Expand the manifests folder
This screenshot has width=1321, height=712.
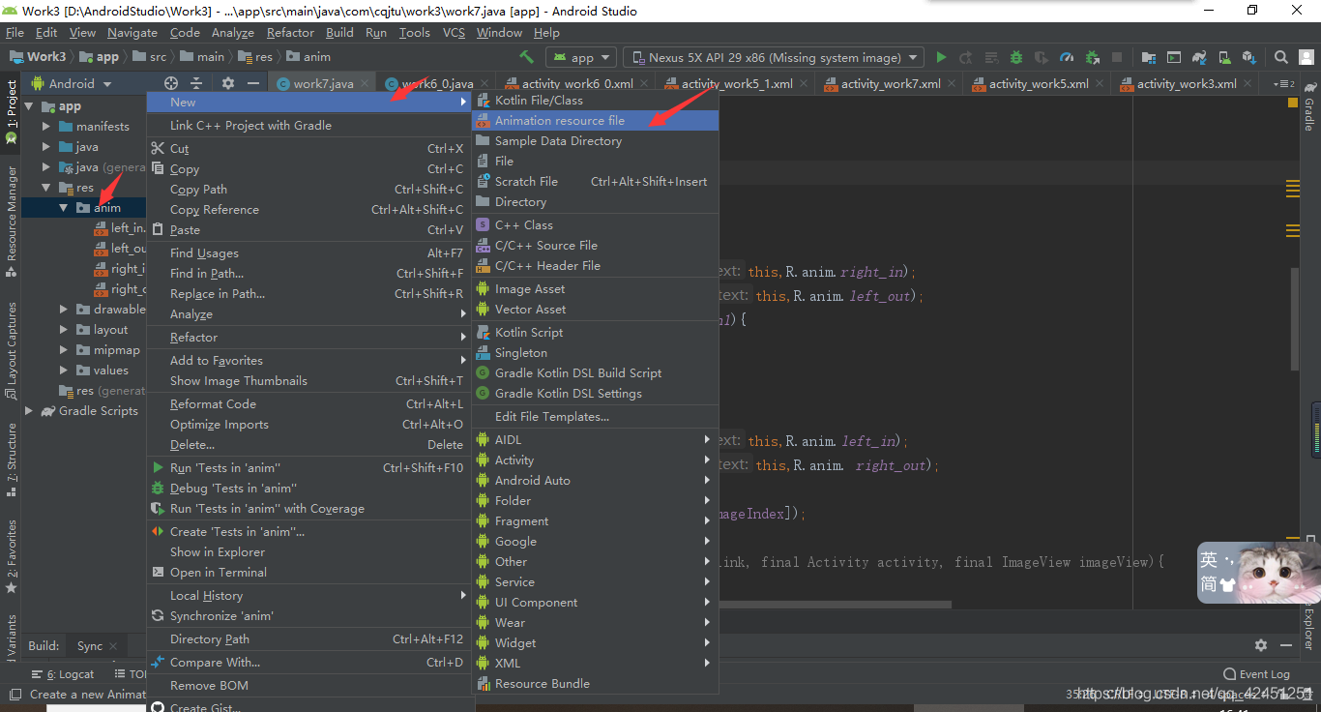click(46, 126)
